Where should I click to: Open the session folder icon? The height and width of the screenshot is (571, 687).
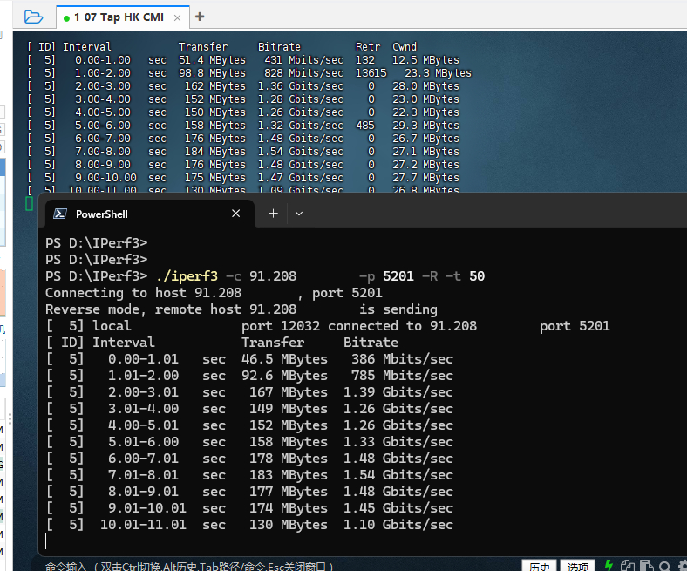(33, 17)
